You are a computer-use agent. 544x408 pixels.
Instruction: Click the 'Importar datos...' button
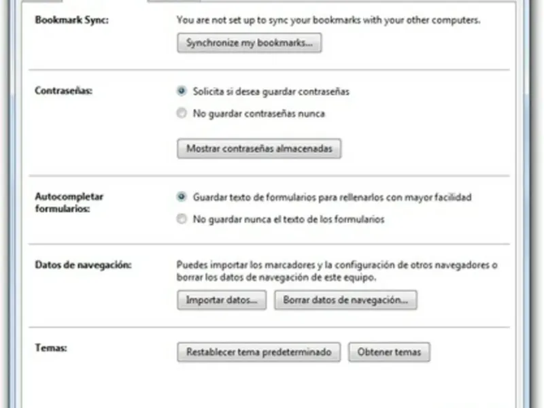click(x=222, y=300)
